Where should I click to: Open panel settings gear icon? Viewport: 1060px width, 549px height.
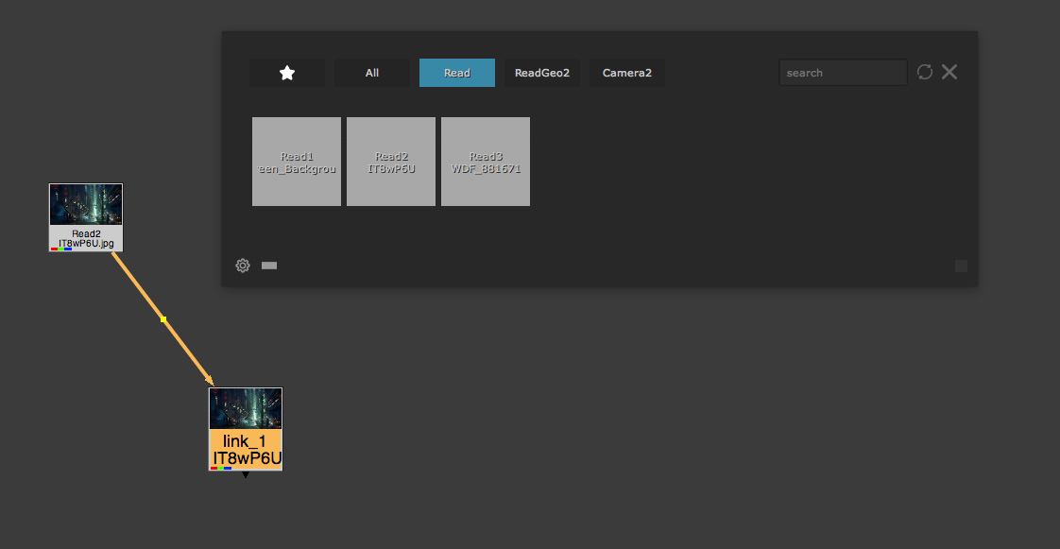coord(243,266)
